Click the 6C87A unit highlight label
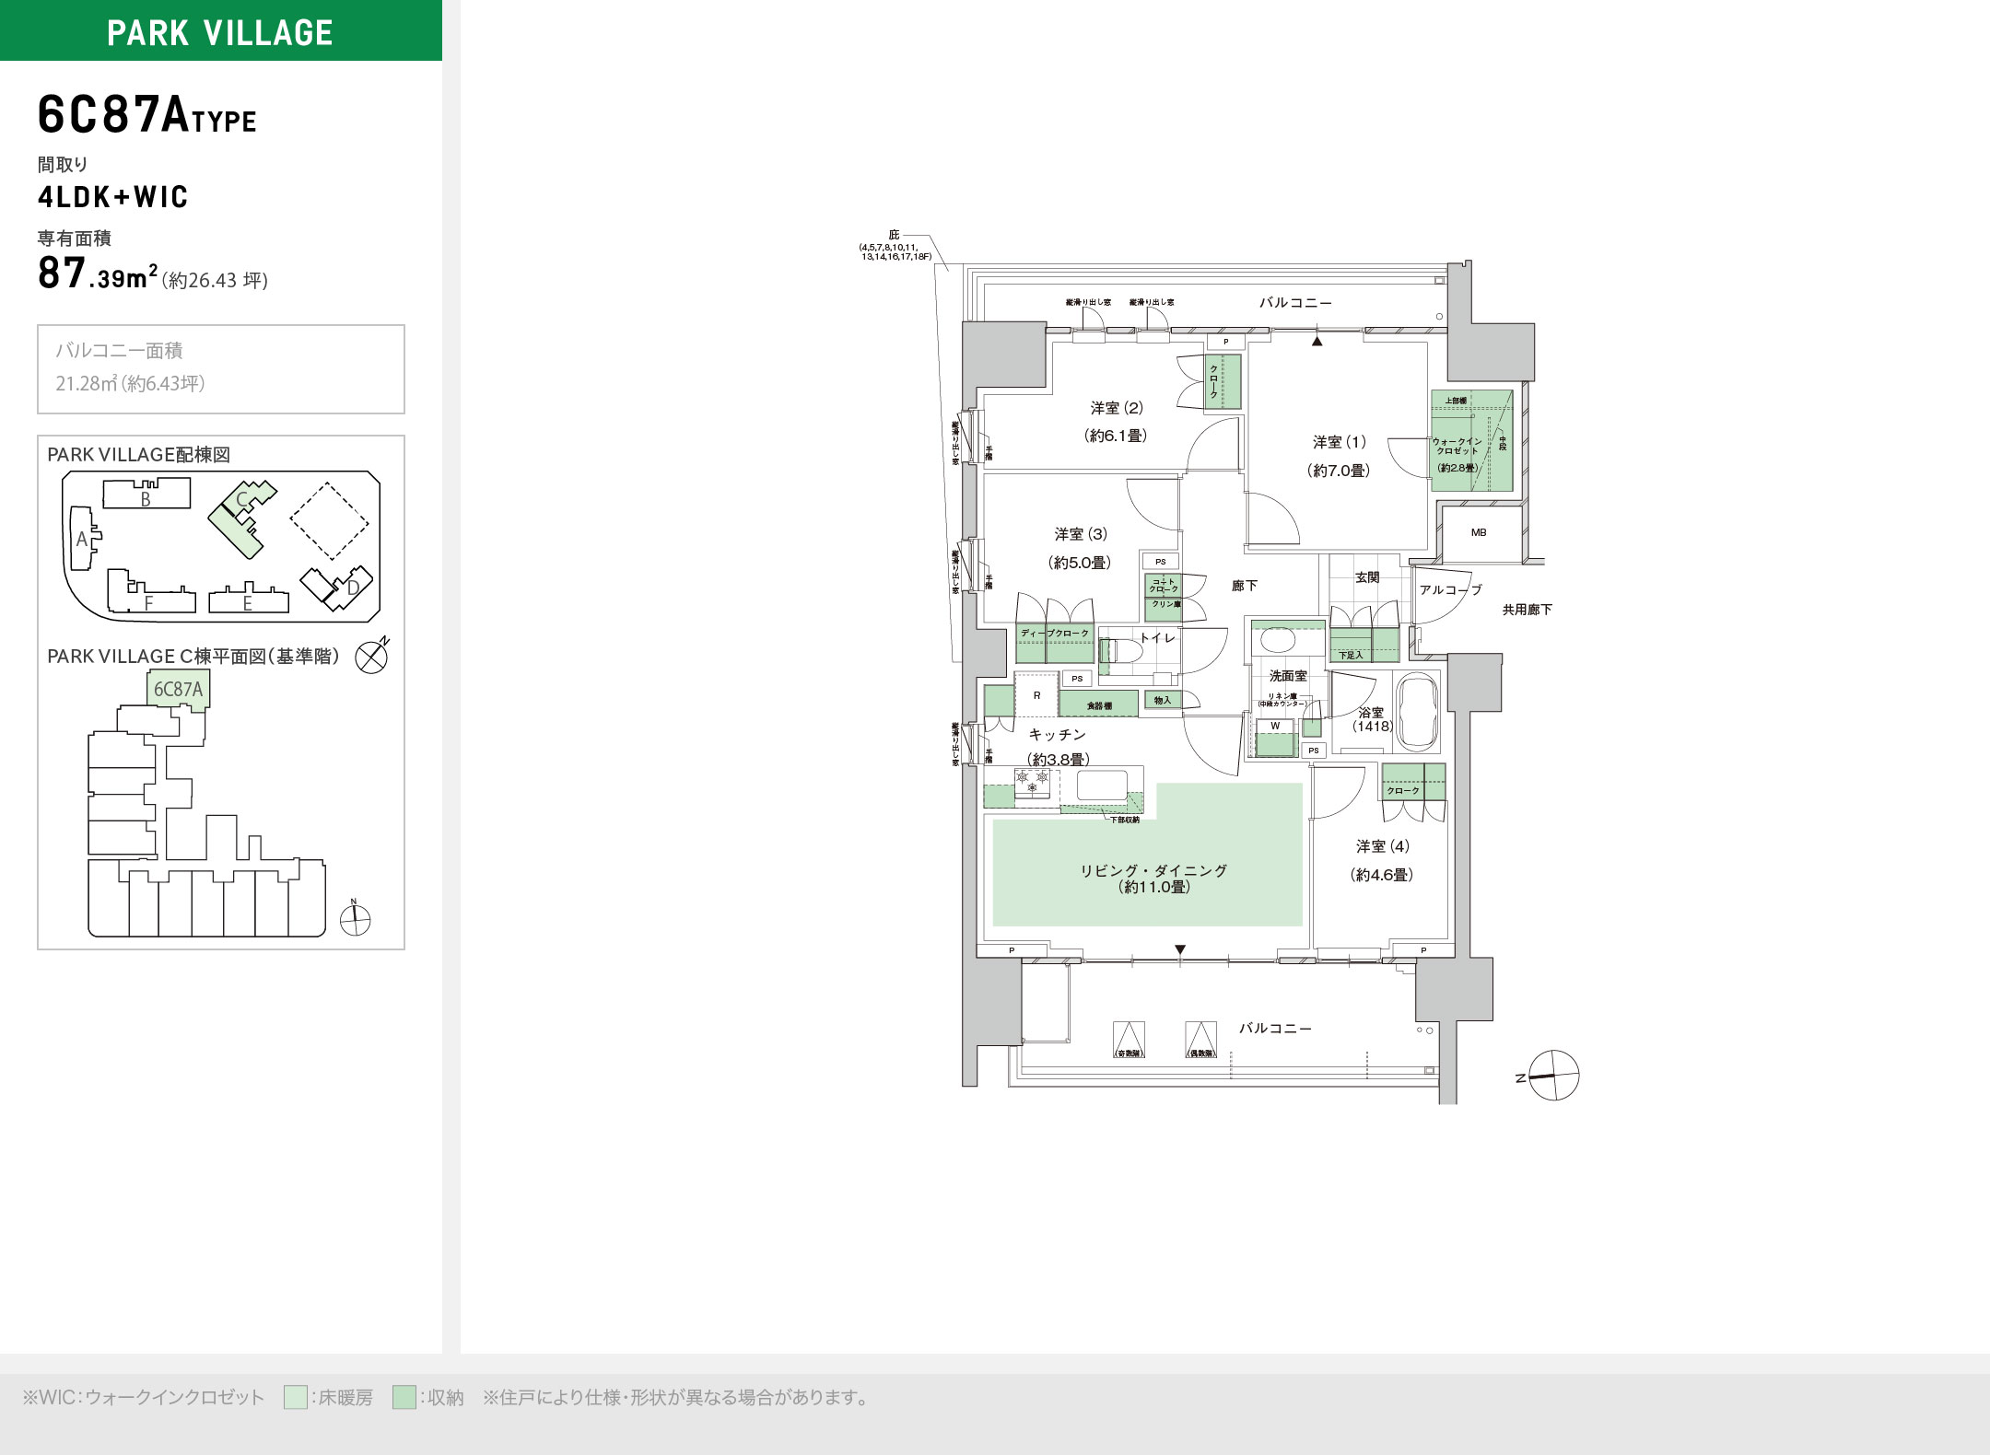This screenshot has height=1455, width=1990. [179, 689]
